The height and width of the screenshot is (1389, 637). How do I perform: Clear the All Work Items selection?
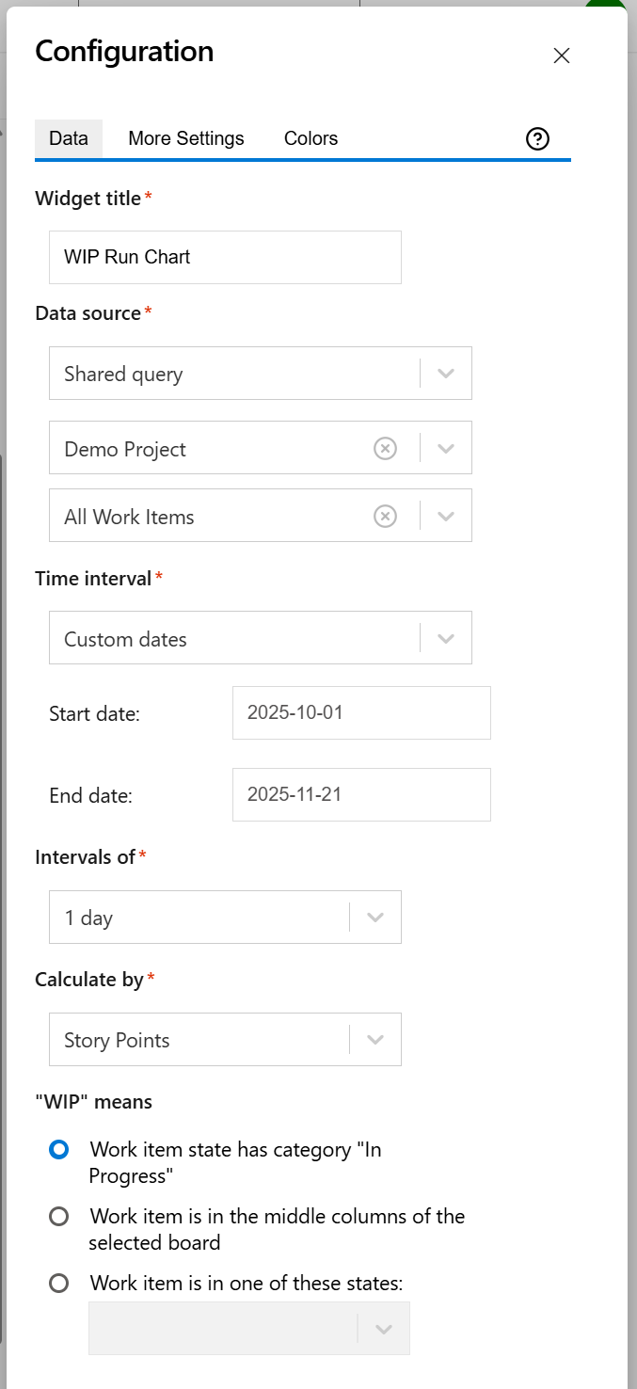pyautogui.click(x=385, y=516)
